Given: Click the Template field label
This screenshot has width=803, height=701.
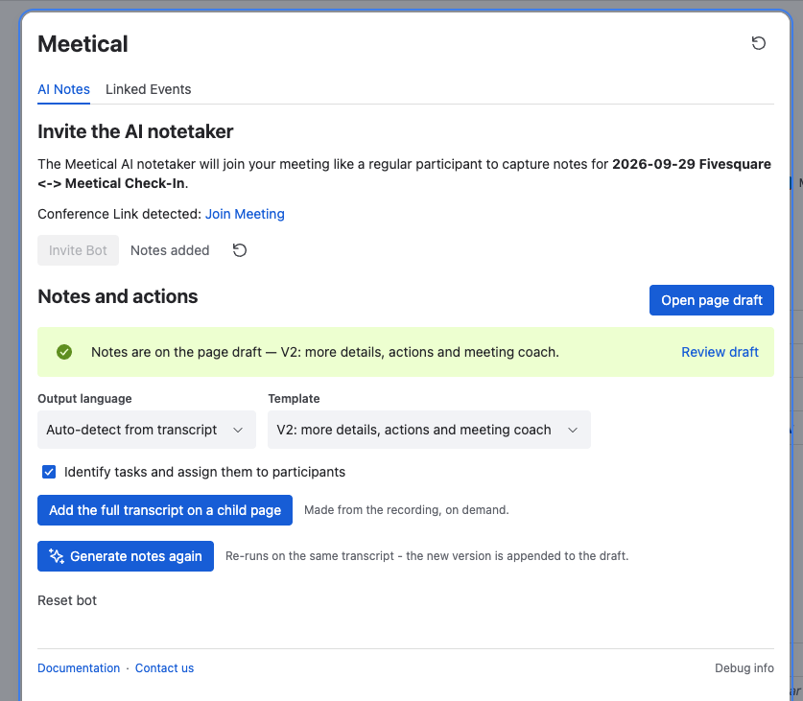Looking at the screenshot, I should pos(294,398).
